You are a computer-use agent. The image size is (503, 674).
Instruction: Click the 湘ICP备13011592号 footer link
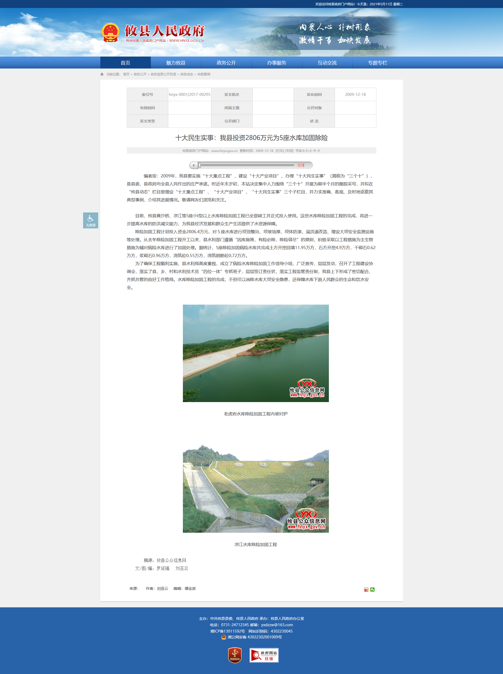coord(227,631)
